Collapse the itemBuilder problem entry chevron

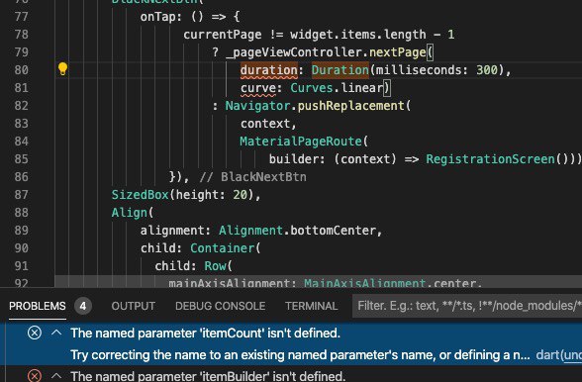(56, 376)
